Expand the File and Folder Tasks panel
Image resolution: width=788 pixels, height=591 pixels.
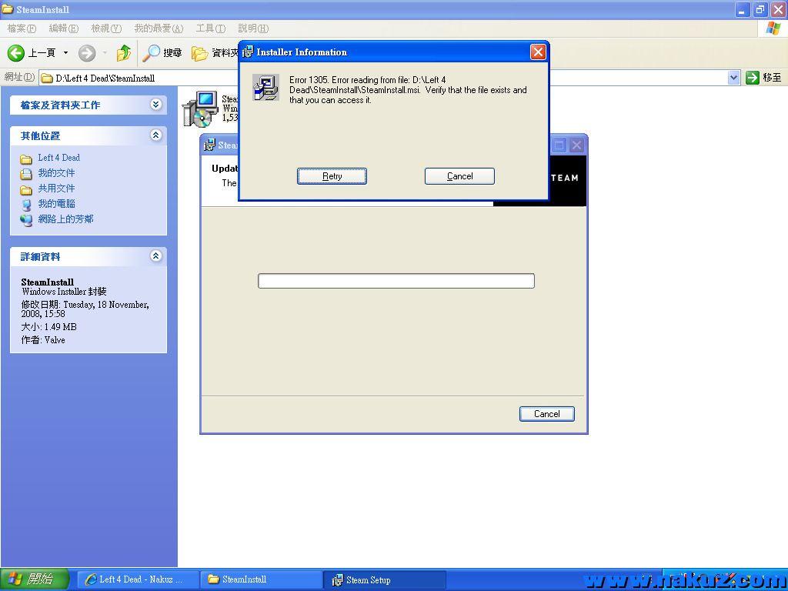pyautogui.click(x=156, y=105)
